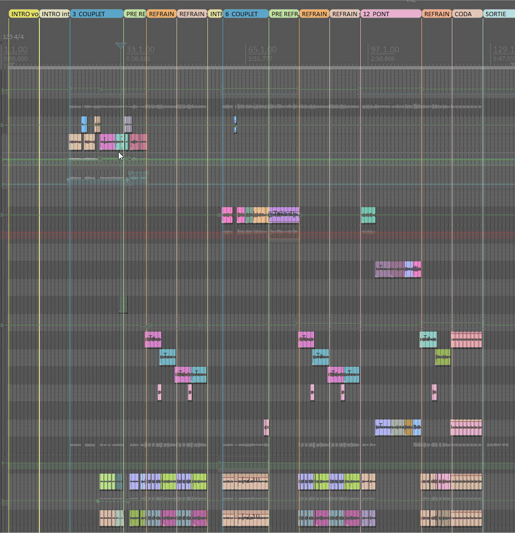
Task: Grab the playhead triangle on the ruler
Action: point(121,46)
